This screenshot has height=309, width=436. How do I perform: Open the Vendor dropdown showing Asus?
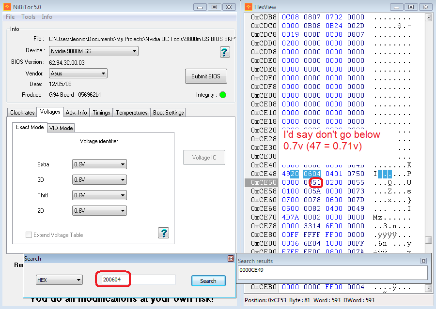(78, 74)
